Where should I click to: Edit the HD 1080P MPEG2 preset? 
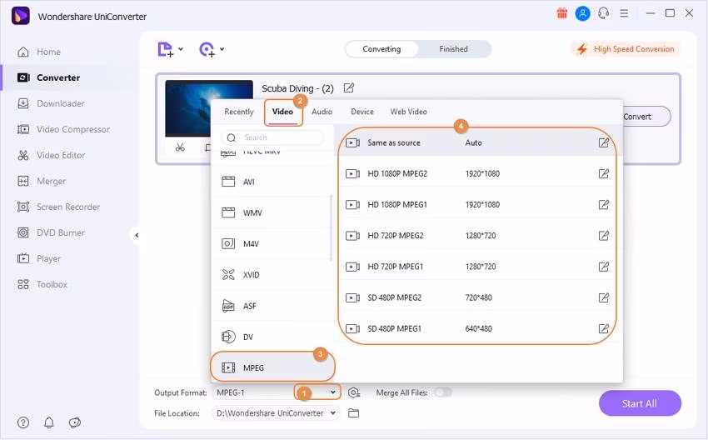603,173
